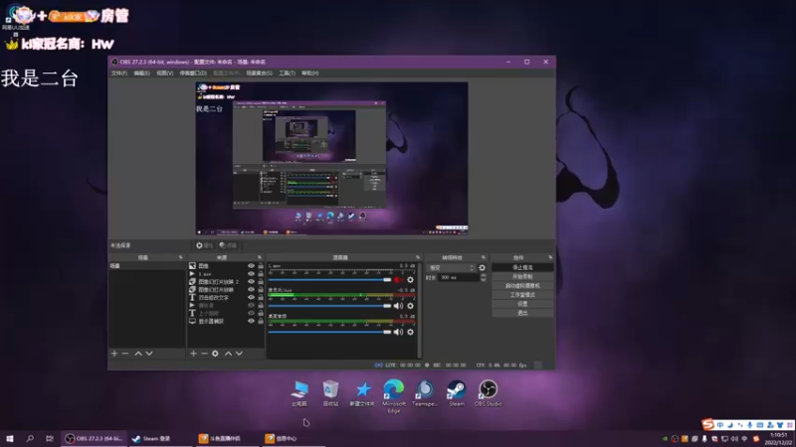Add a new source with the plus icon
The image size is (796, 447).
click(x=193, y=354)
